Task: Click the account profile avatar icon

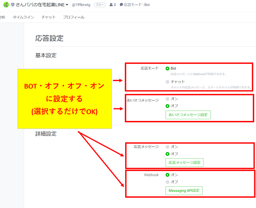Action: tap(6, 5)
